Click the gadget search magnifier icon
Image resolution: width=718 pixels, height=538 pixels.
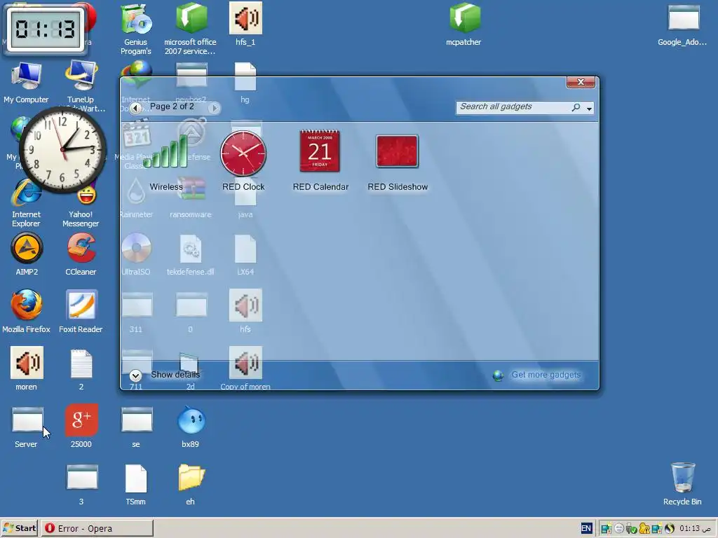[576, 107]
